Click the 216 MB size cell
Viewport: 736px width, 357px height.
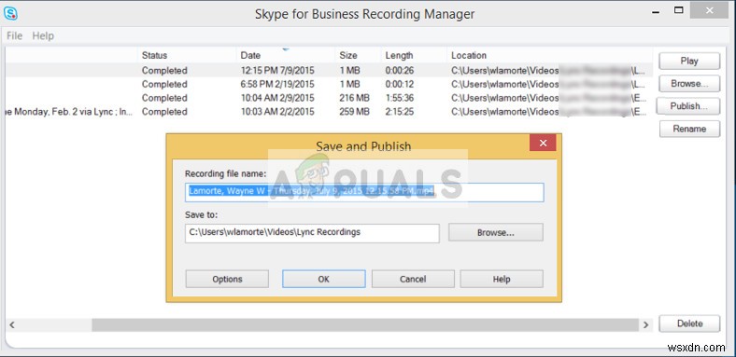(x=354, y=98)
